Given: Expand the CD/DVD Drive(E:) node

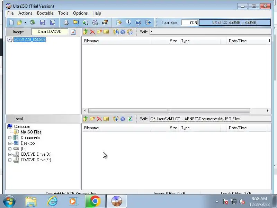Looking at the screenshot, I should tap(10, 160).
